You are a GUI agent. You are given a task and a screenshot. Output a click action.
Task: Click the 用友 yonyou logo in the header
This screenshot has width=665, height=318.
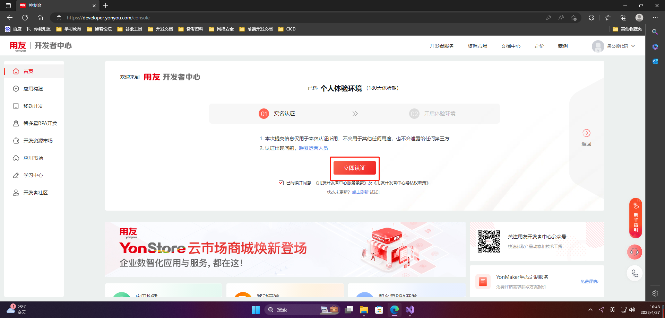(18, 46)
